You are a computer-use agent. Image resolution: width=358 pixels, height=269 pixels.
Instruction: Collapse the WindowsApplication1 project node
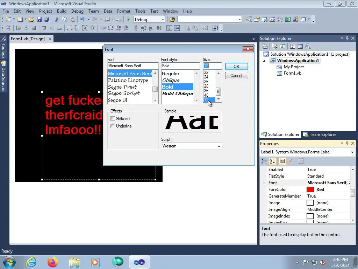pyautogui.click(x=264, y=61)
